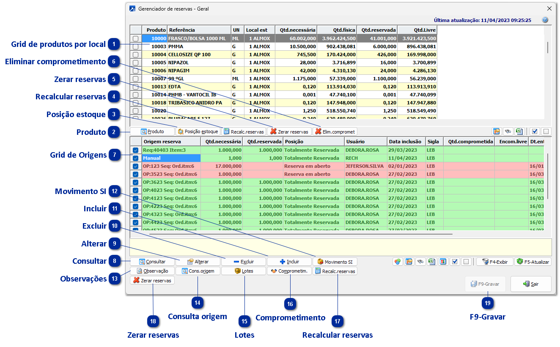Click the RECH user cell

click(x=365, y=158)
